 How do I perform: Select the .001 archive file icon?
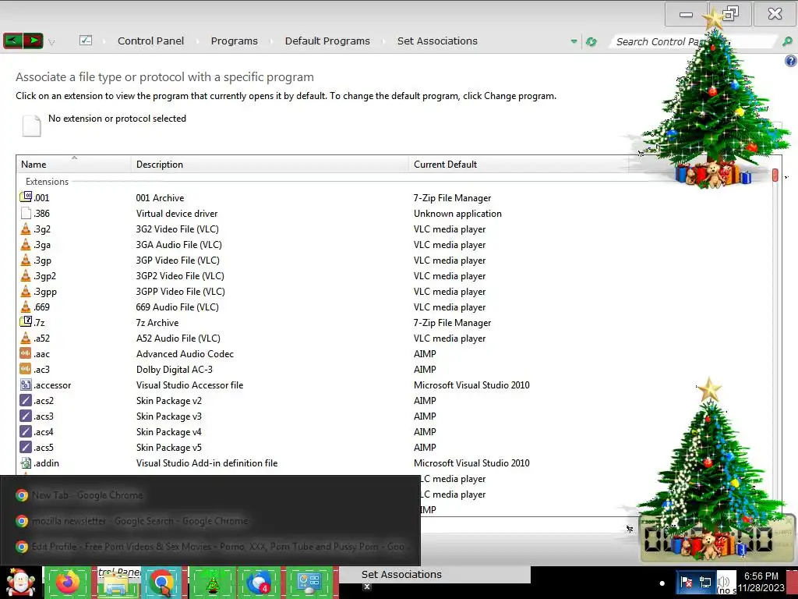(26, 197)
